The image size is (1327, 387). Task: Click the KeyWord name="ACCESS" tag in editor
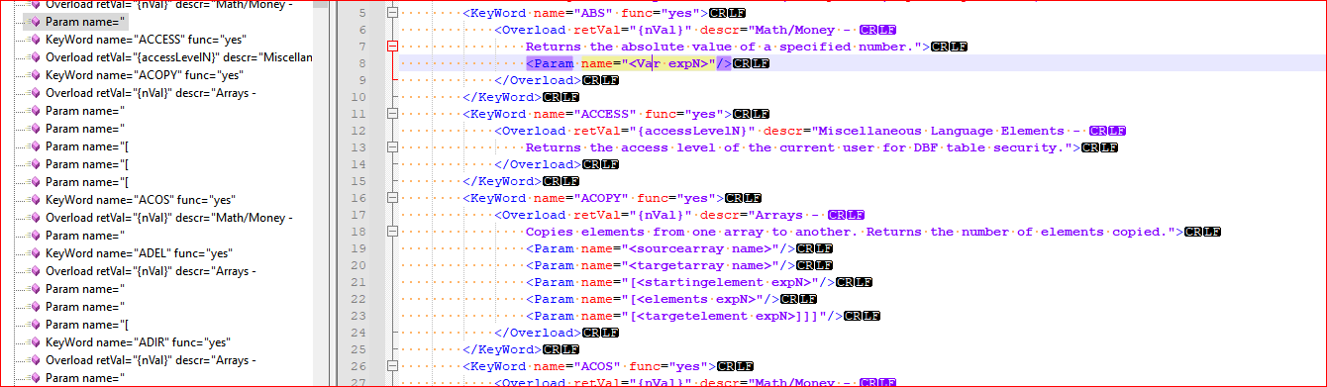pyautogui.click(x=596, y=114)
